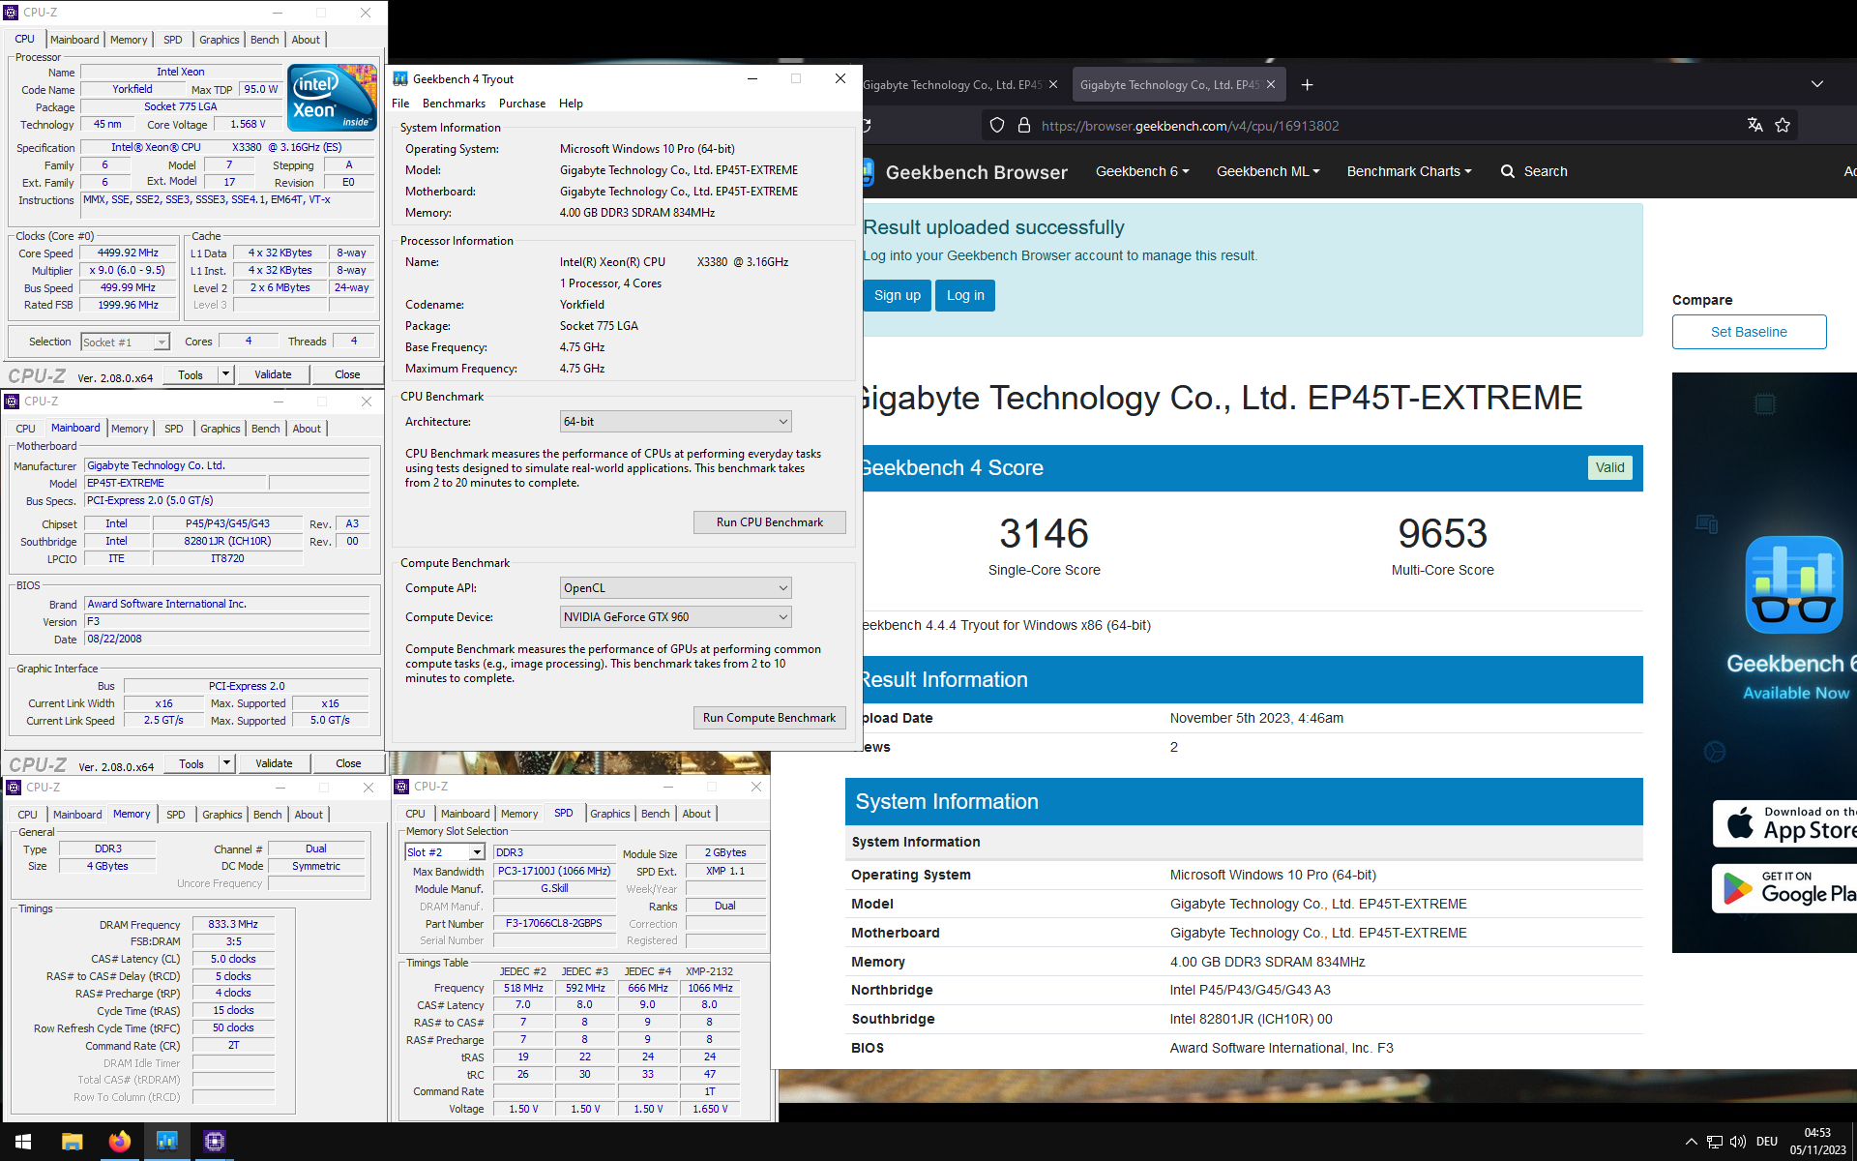Screen dimensions: 1857x1161
Task: Open Windows Start menu
Action: (x=23, y=1142)
